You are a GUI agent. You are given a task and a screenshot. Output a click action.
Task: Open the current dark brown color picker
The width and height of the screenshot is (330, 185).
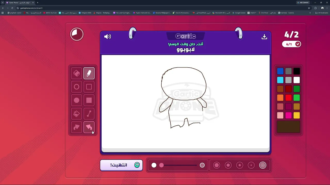(288, 127)
